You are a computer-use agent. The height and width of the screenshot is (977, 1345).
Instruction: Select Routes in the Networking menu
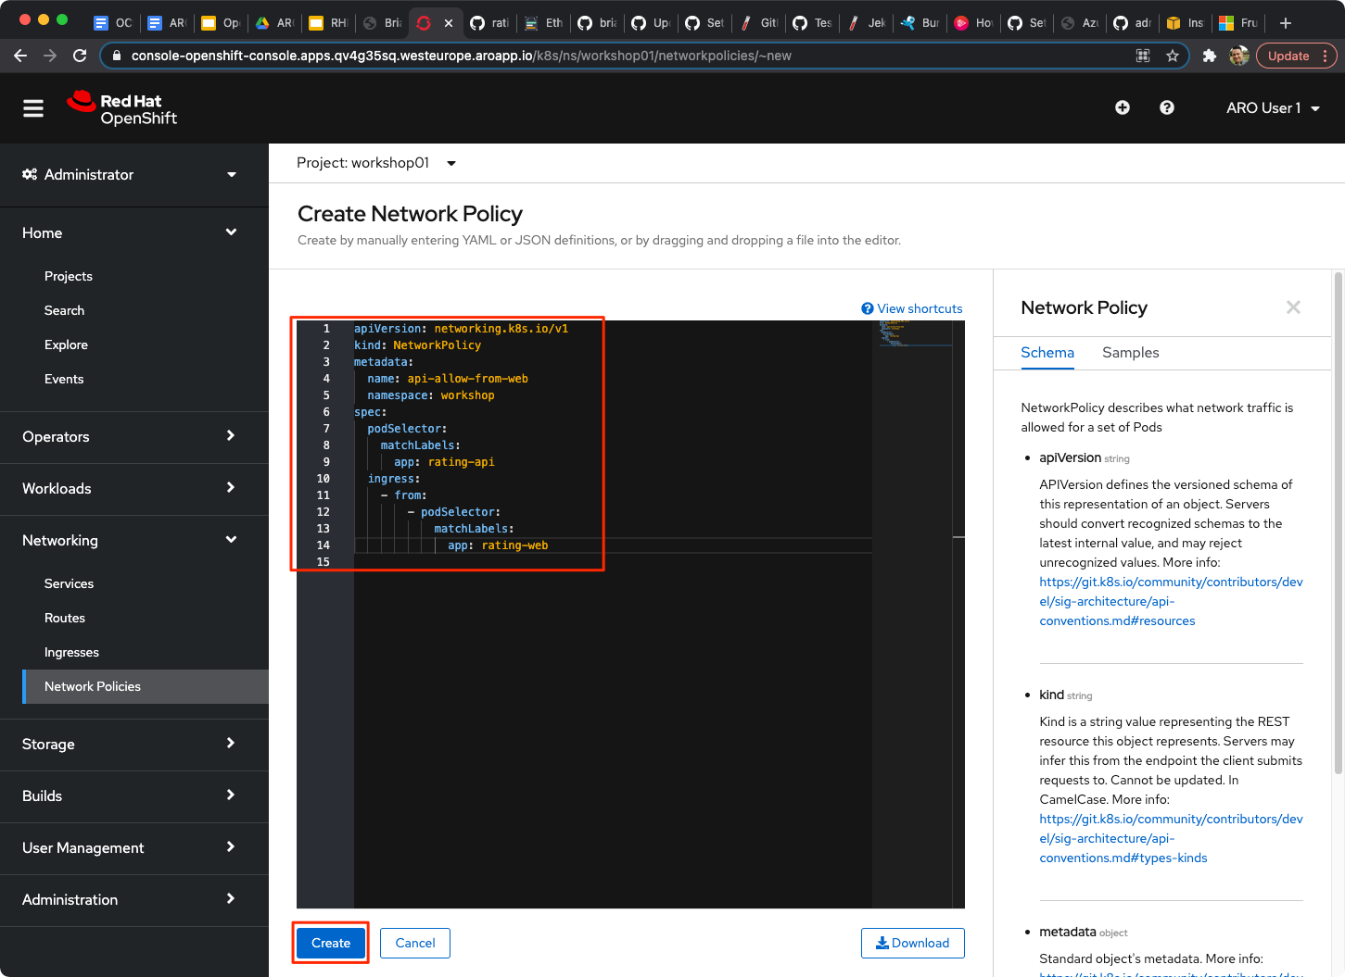(65, 618)
